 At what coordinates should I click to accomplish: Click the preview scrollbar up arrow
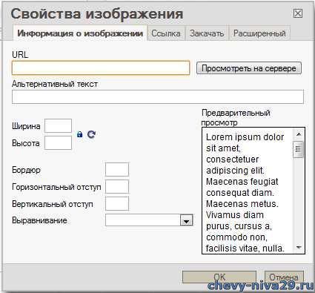click(x=299, y=134)
